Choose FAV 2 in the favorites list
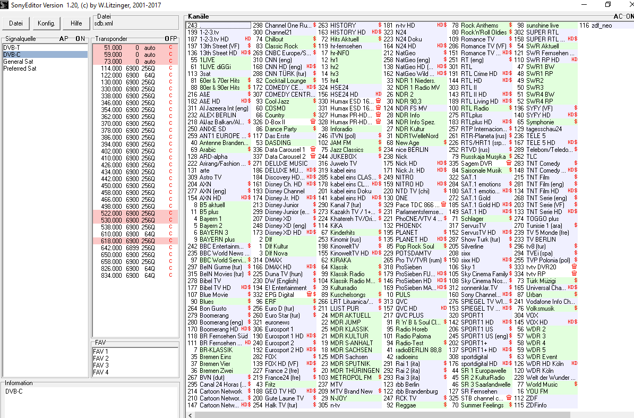The width and height of the screenshot is (634, 418). coord(100,359)
